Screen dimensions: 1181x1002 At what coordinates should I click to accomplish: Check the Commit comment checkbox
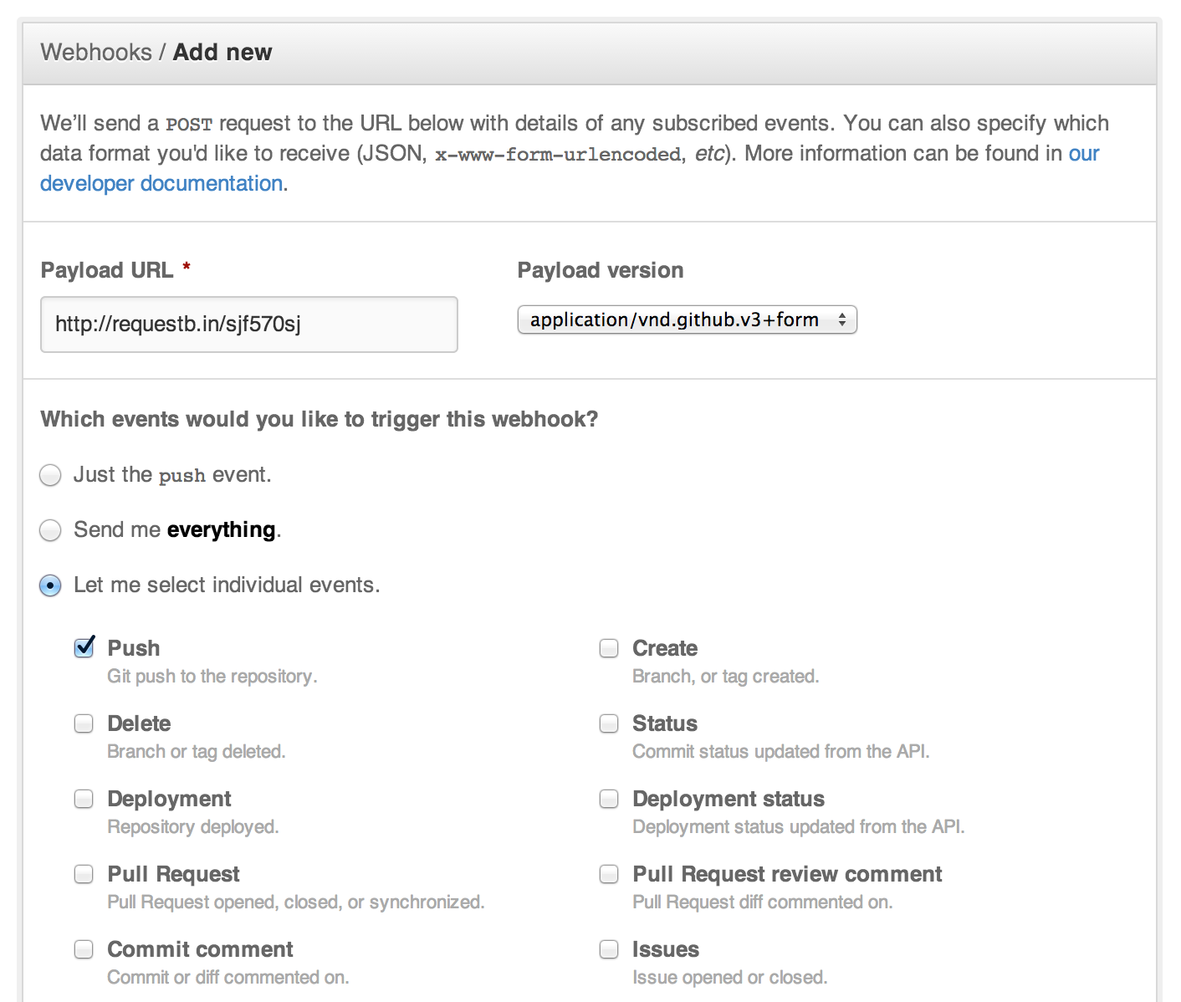pos(84,949)
